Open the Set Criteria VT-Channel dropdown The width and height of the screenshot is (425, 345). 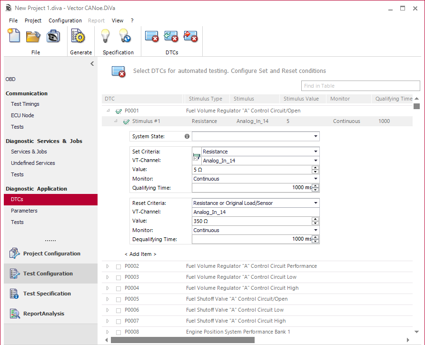pyautogui.click(x=316, y=161)
